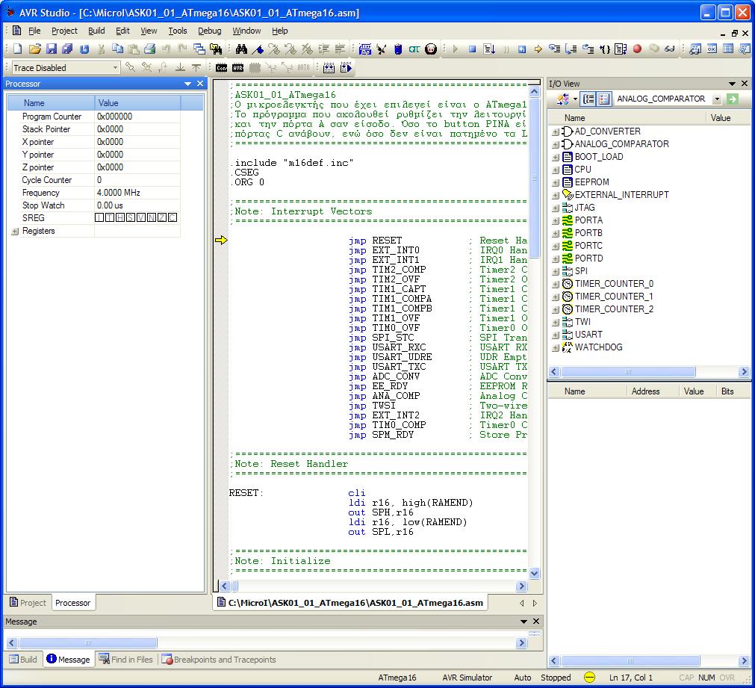Image resolution: width=755 pixels, height=688 pixels.
Task: Open Quickwatch with the glasses icon
Action: (669, 49)
